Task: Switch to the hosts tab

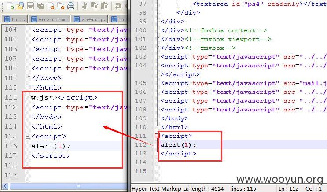Action: click(15, 19)
